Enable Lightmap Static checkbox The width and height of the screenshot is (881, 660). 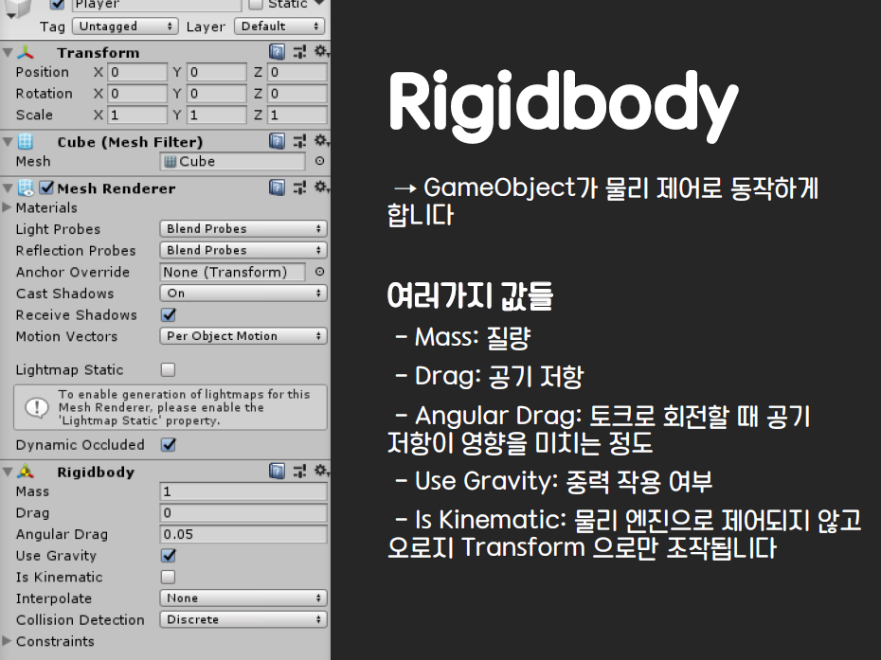(x=168, y=369)
